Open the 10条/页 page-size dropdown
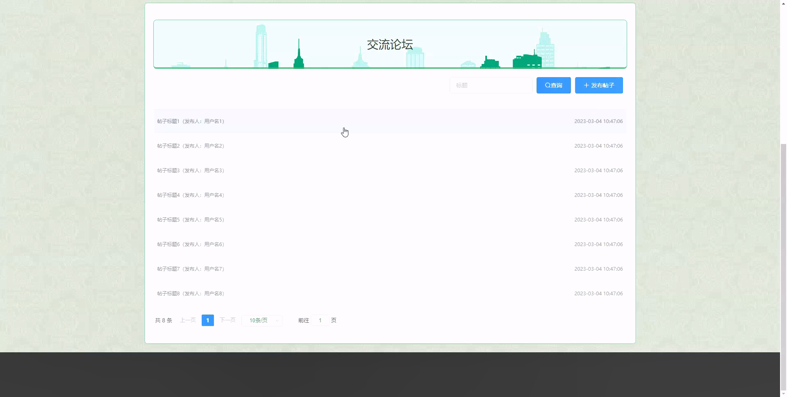787x397 pixels. [259, 320]
